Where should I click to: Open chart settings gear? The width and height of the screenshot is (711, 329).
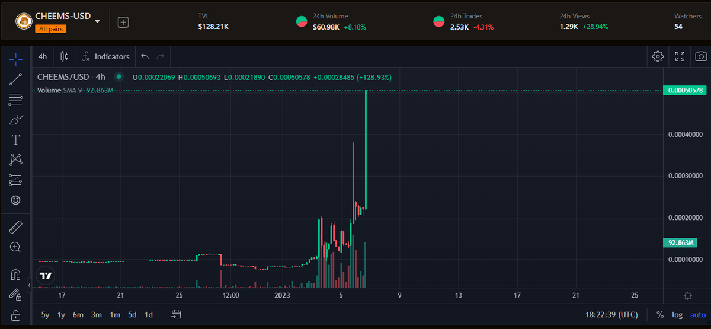(x=658, y=56)
